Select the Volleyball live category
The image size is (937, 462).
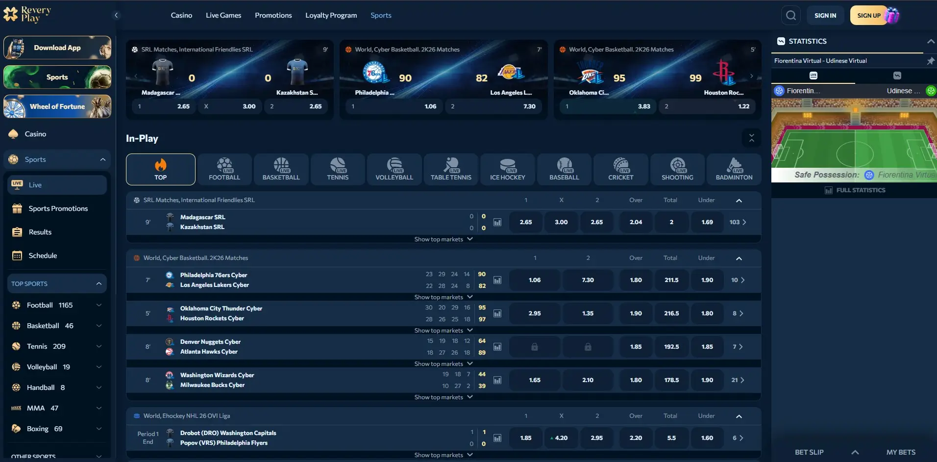pos(395,169)
